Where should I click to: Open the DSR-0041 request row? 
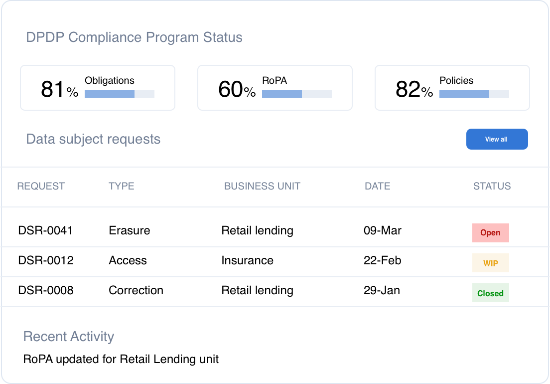(46, 230)
